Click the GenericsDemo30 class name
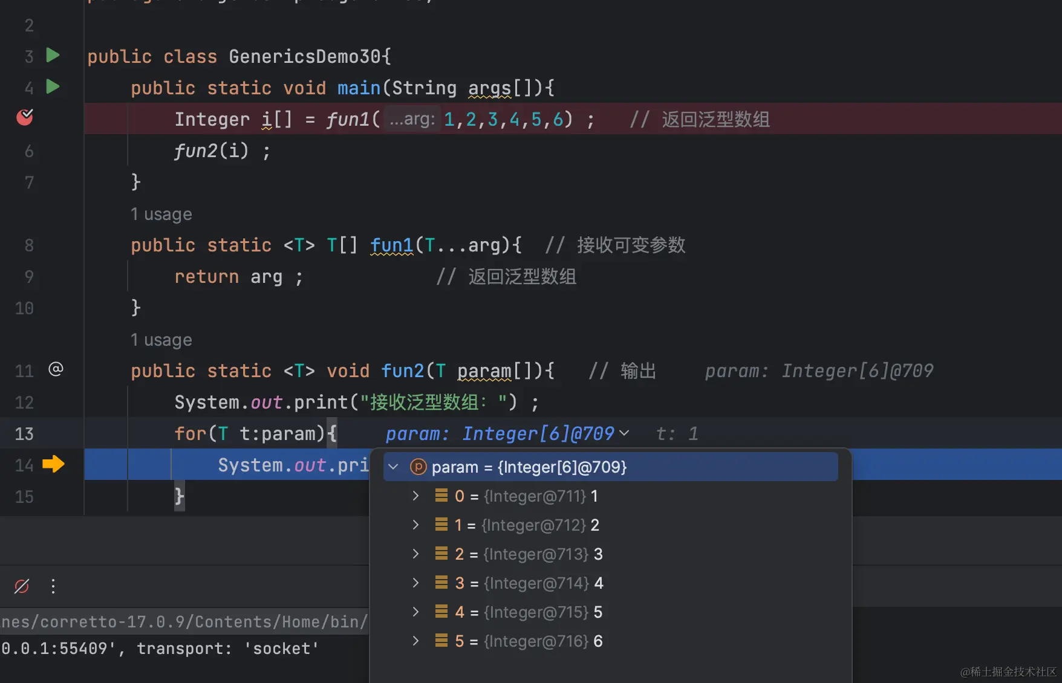This screenshot has height=683, width=1062. [x=305, y=56]
